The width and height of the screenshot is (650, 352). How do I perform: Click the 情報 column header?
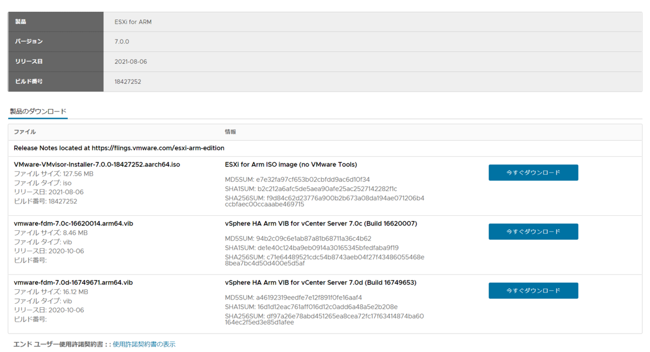(x=231, y=132)
